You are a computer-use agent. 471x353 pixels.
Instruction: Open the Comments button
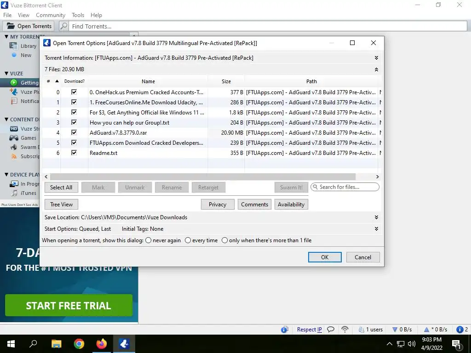click(x=254, y=205)
